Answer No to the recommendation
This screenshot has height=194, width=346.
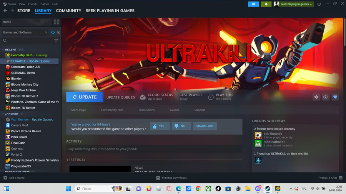[x=181, y=126]
